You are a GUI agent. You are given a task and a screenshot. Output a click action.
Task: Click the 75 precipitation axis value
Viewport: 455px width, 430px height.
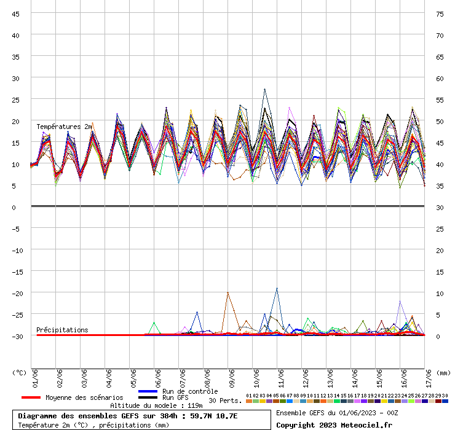coord(440,14)
